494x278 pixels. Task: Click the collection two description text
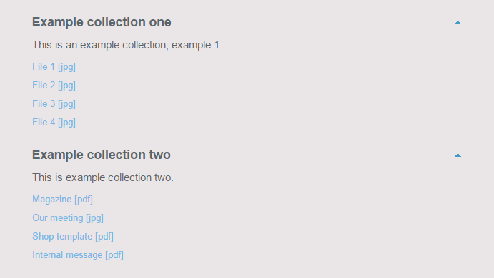[x=103, y=177]
